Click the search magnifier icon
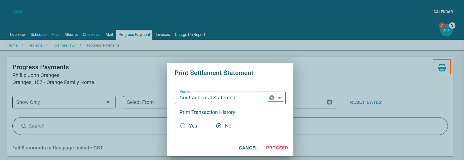 pyautogui.click(x=24, y=126)
